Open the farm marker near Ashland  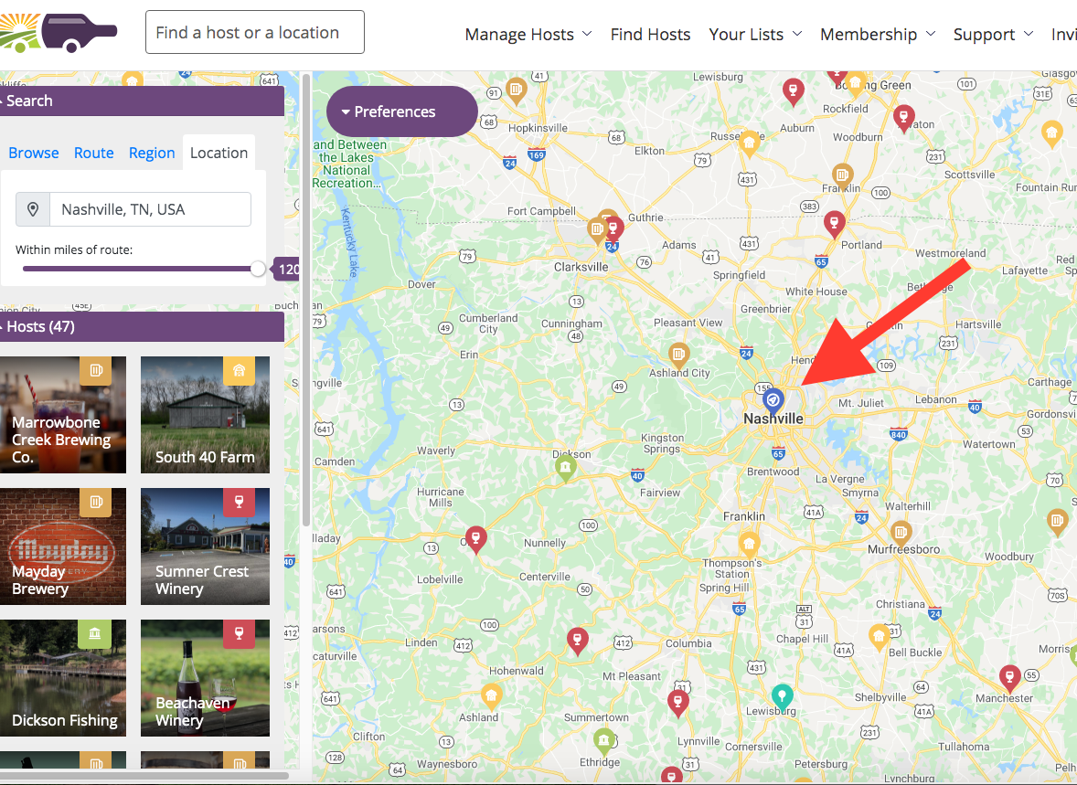(491, 697)
